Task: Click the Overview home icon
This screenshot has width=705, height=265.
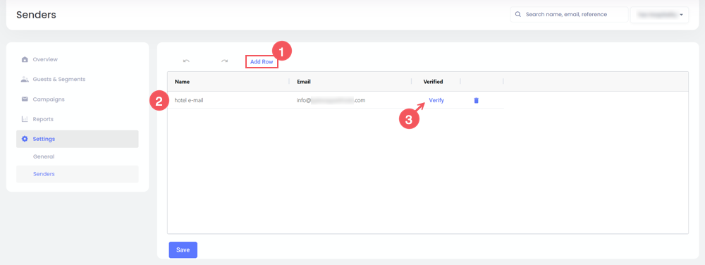Action: tap(25, 59)
